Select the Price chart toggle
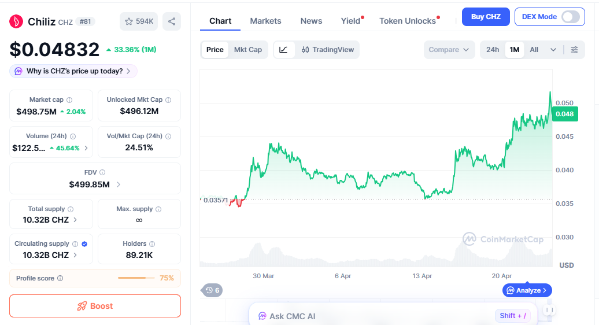Screen dimensions: 599x325 click(x=215, y=50)
